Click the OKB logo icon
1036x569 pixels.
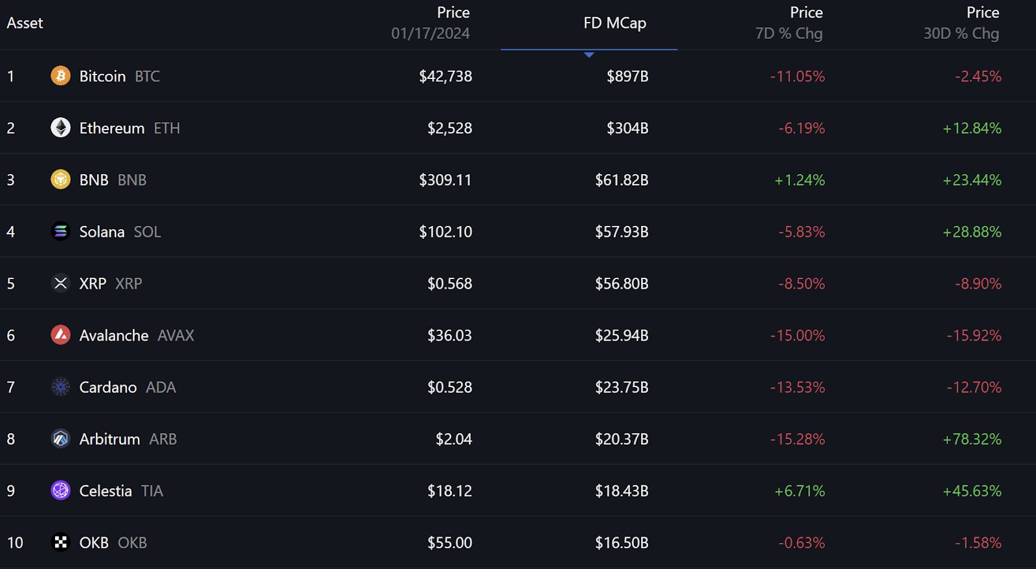[x=61, y=542]
